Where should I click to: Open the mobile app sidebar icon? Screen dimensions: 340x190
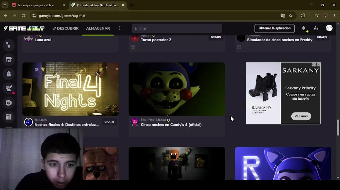click(x=8, y=103)
